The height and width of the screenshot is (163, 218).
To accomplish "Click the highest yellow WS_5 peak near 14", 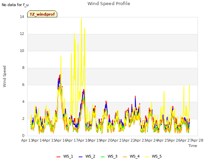I will pos(81,18).
